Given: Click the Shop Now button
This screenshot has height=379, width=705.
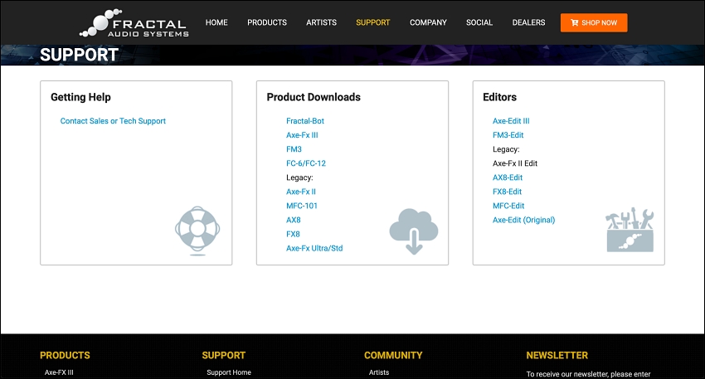Looking at the screenshot, I should tap(594, 22).
